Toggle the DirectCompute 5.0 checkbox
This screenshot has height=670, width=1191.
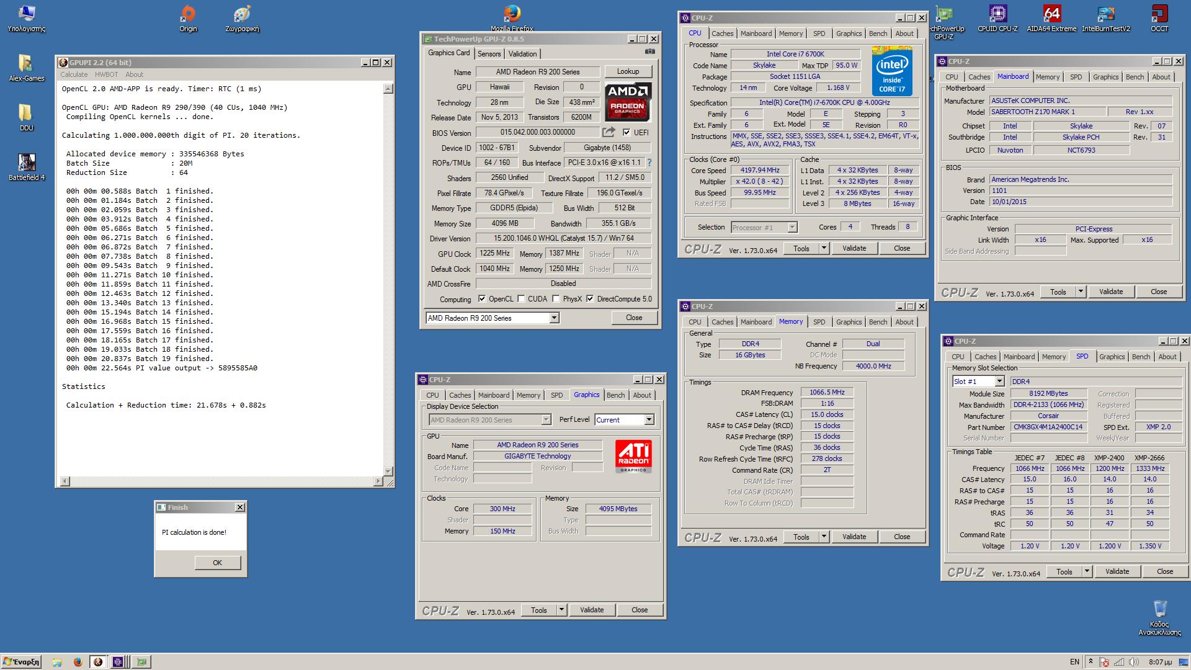pos(590,298)
